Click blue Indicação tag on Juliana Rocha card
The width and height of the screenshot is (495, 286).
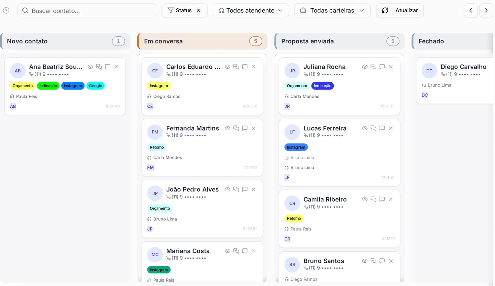322,86
